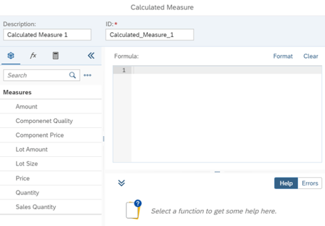Collapse the left panel with double chevron
The height and width of the screenshot is (226, 325).
tap(91, 56)
